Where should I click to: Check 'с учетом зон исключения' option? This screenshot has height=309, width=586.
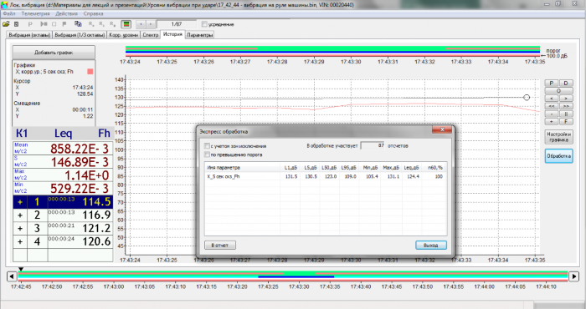[207, 146]
